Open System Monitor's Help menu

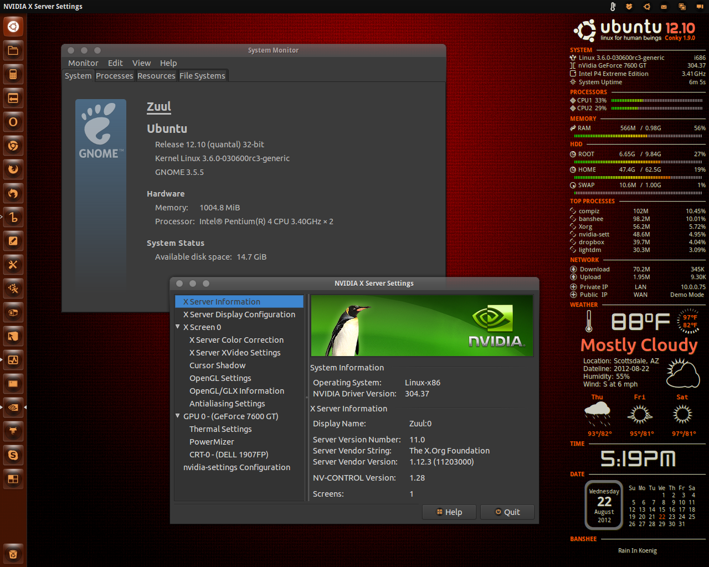point(168,63)
